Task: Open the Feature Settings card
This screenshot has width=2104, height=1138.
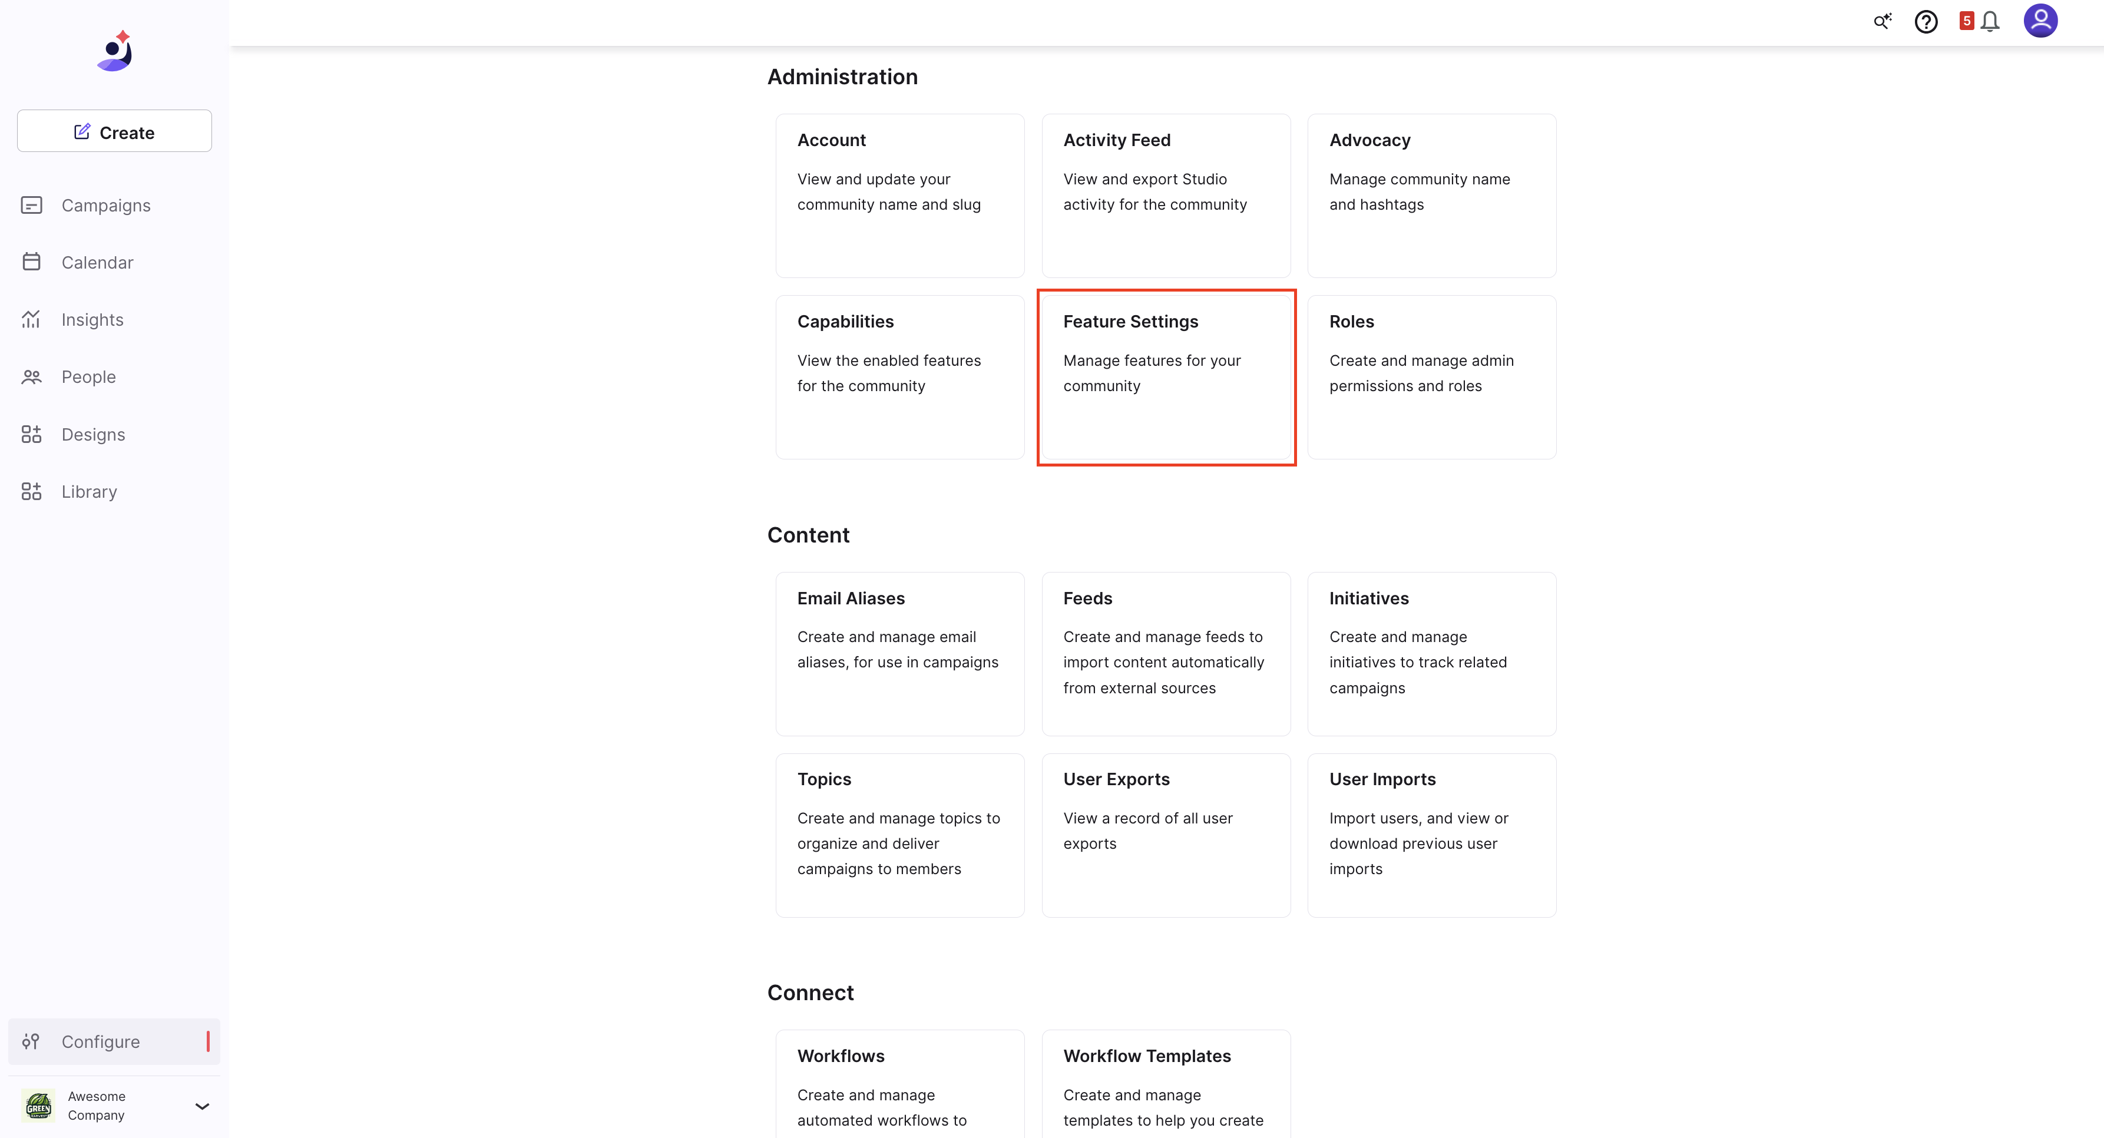Action: (1166, 376)
